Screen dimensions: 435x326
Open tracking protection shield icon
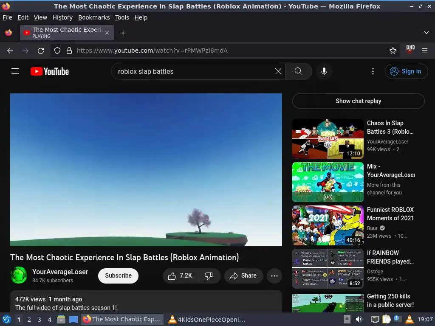[x=57, y=51]
